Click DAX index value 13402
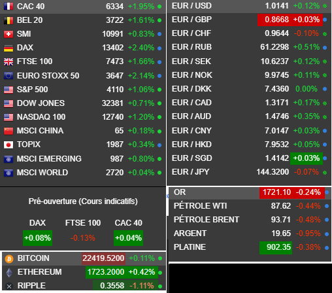The height and width of the screenshot is (293, 332). tap(113, 48)
